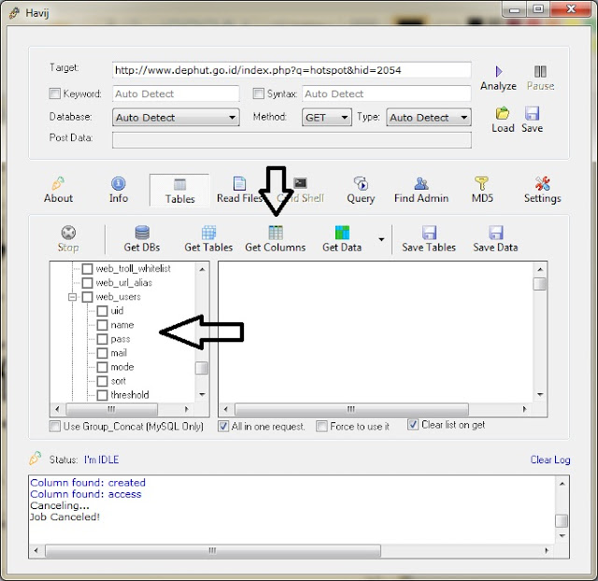Enable Force to use it checkbox
Image resolution: width=598 pixels, height=581 pixels.
[x=321, y=426]
